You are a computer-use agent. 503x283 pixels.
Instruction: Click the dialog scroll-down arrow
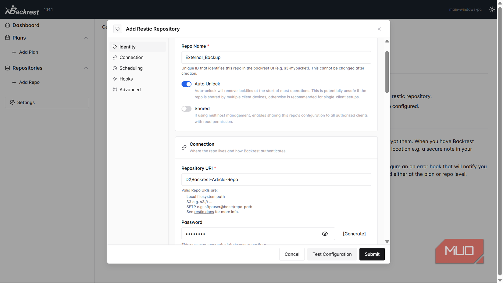[x=387, y=242]
